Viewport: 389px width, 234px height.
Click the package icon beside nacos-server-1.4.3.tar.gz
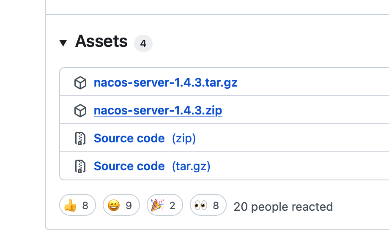[80, 83]
